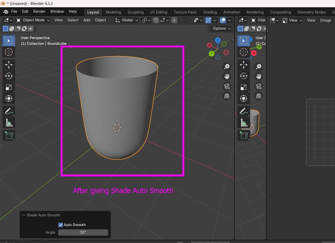Open the Window menu
This screenshot has height=243, width=335.
point(57,11)
